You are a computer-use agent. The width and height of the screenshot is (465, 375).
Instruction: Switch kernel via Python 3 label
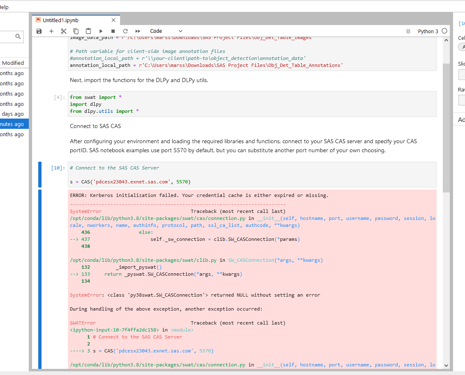(x=428, y=31)
